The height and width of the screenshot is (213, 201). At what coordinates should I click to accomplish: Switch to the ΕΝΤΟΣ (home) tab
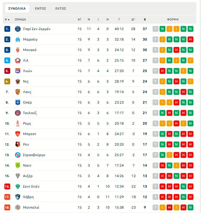(41, 8)
